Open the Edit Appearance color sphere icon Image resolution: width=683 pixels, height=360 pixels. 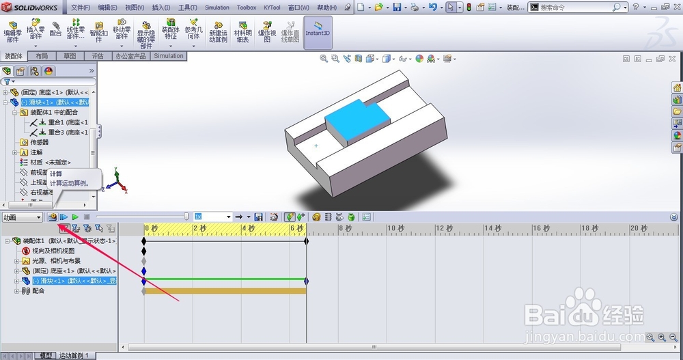[x=419, y=58]
